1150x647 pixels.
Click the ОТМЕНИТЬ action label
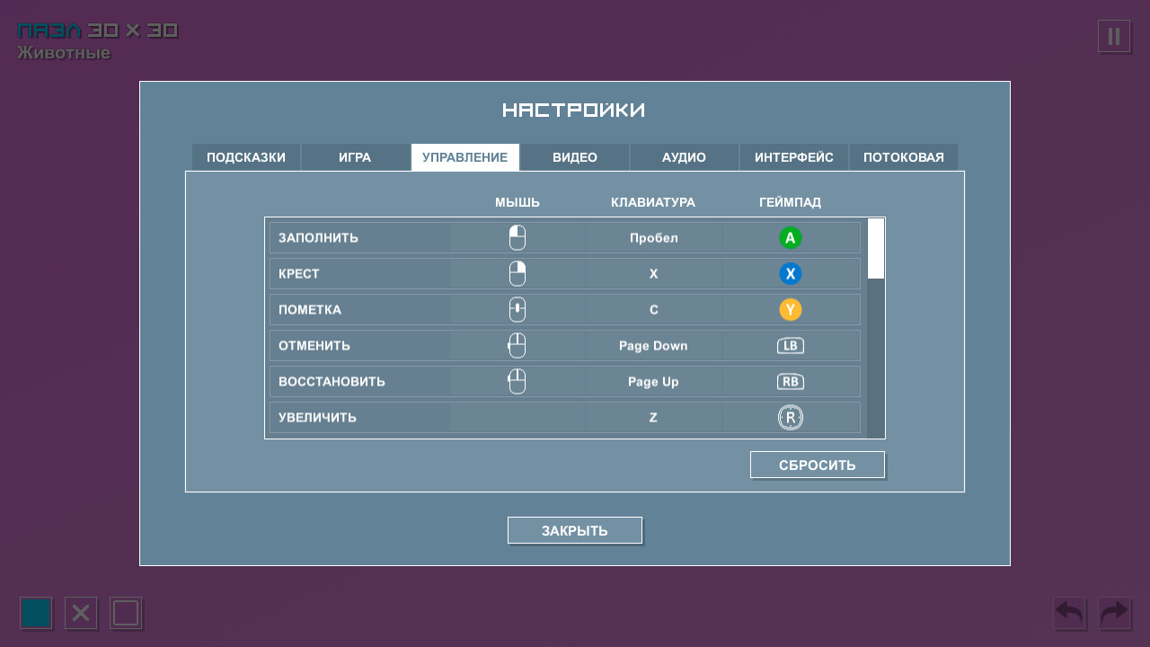click(314, 346)
